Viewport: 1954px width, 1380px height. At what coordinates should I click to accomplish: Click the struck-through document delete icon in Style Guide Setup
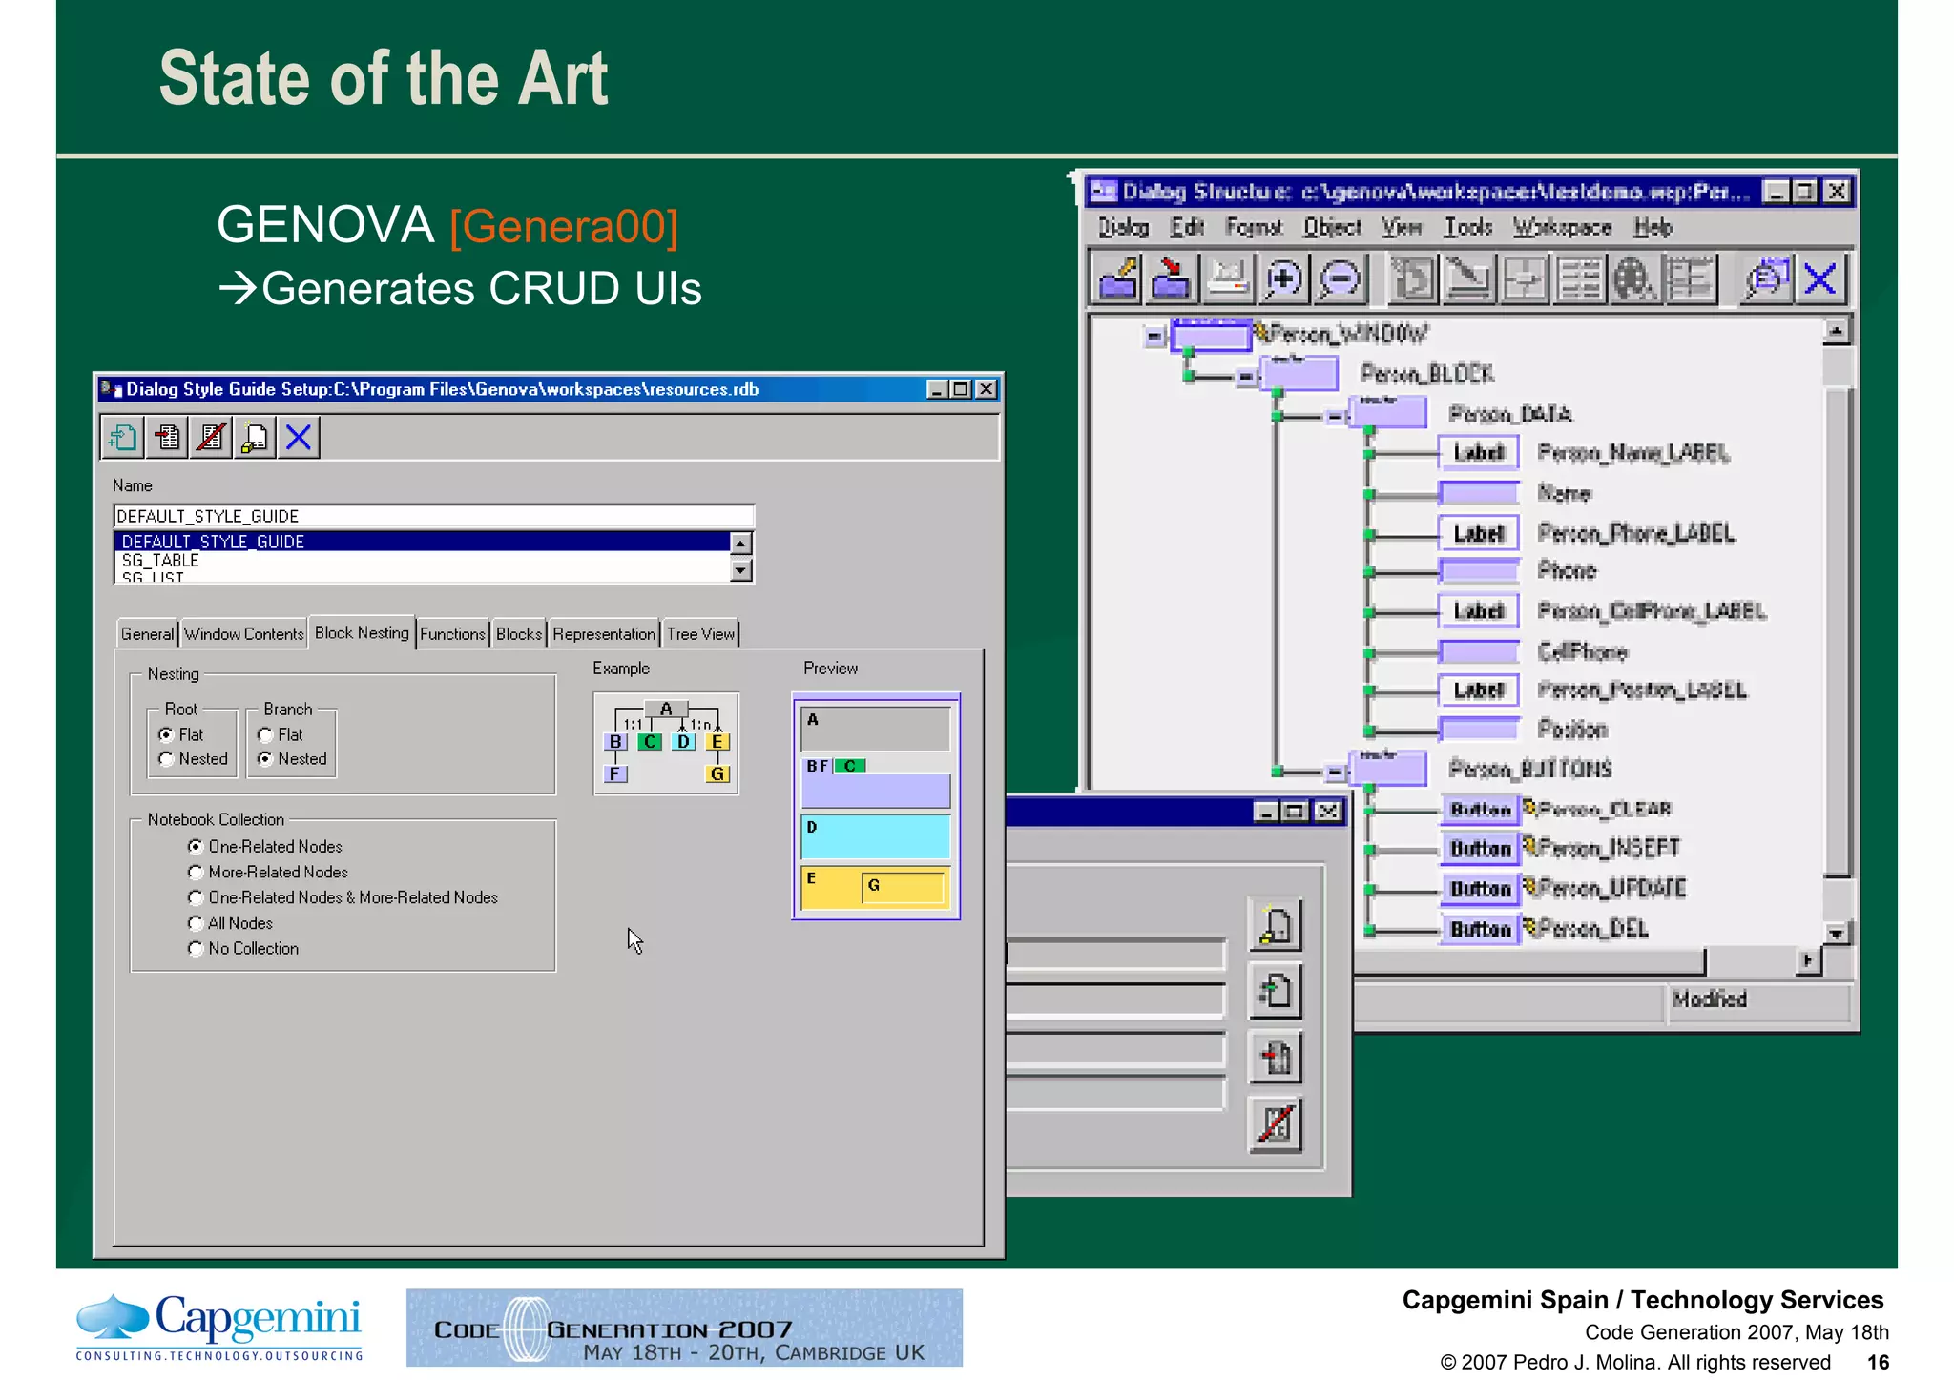pos(211,438)
